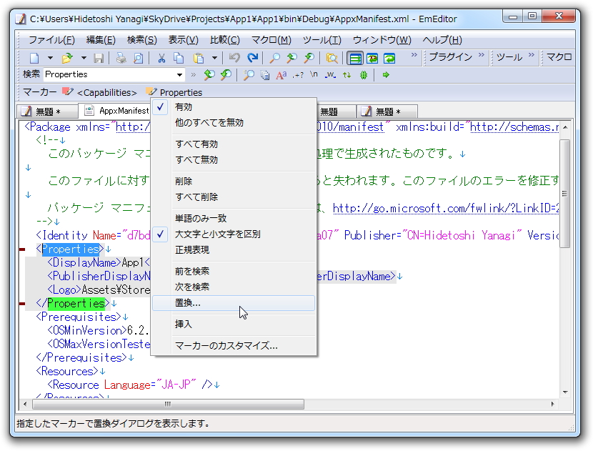
Task: Click the Open folder icon
Action: 67,59
